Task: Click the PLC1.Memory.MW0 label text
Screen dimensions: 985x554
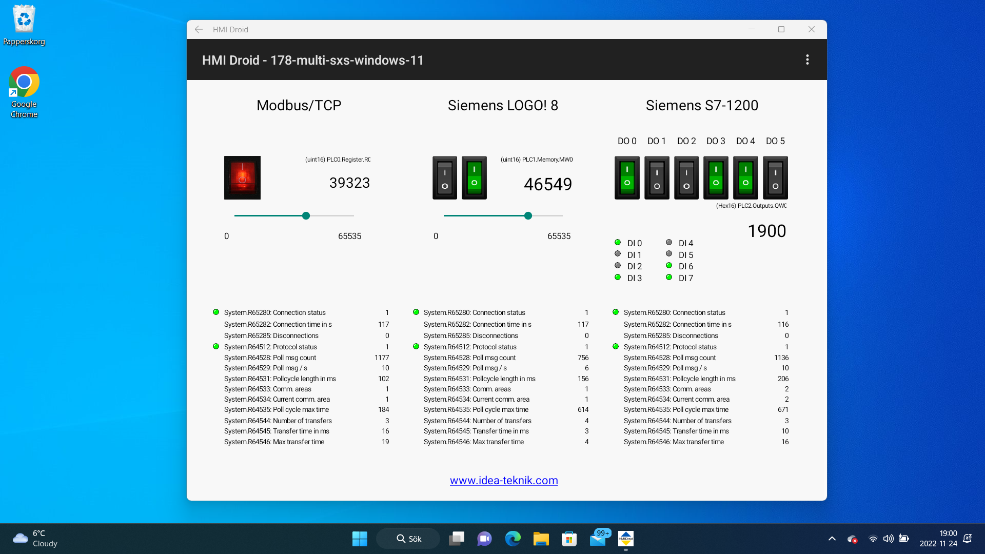Action: tap(537, 160)
